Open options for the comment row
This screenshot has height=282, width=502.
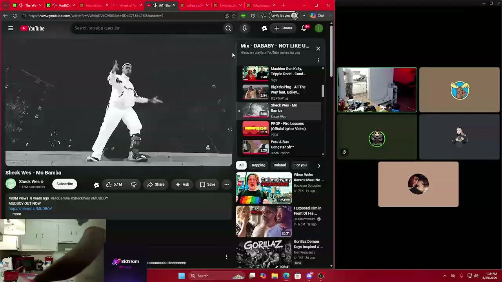[x=226, y=257]
